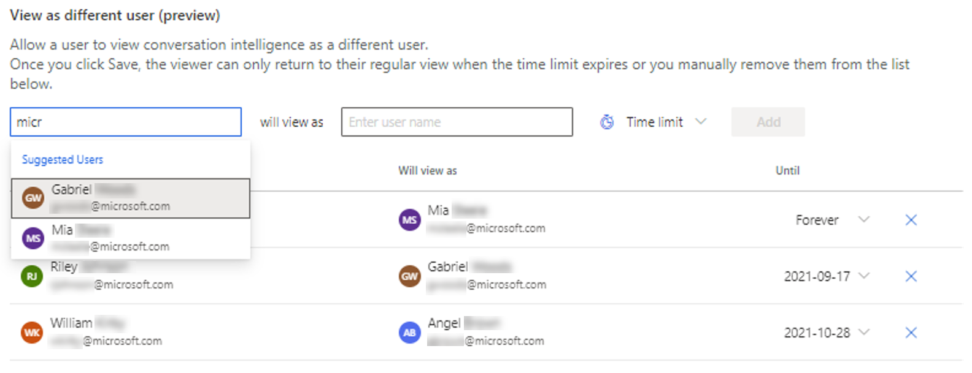The height and width of the screenshot is (373, 972).
Task: Click the viewer search box containing micr
Action: [126, 122]
